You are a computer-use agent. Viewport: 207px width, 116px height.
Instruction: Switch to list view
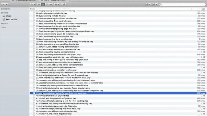(43, 4)
